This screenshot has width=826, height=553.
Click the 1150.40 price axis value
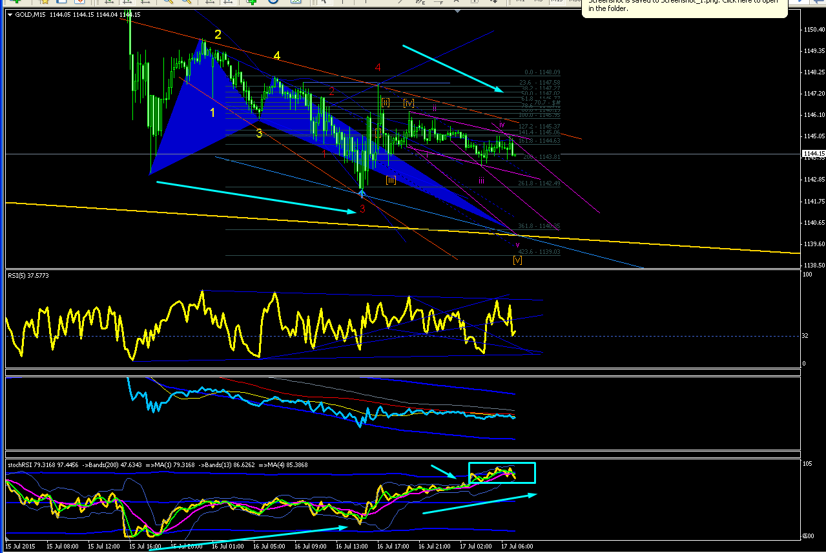[x=813, y=30]
